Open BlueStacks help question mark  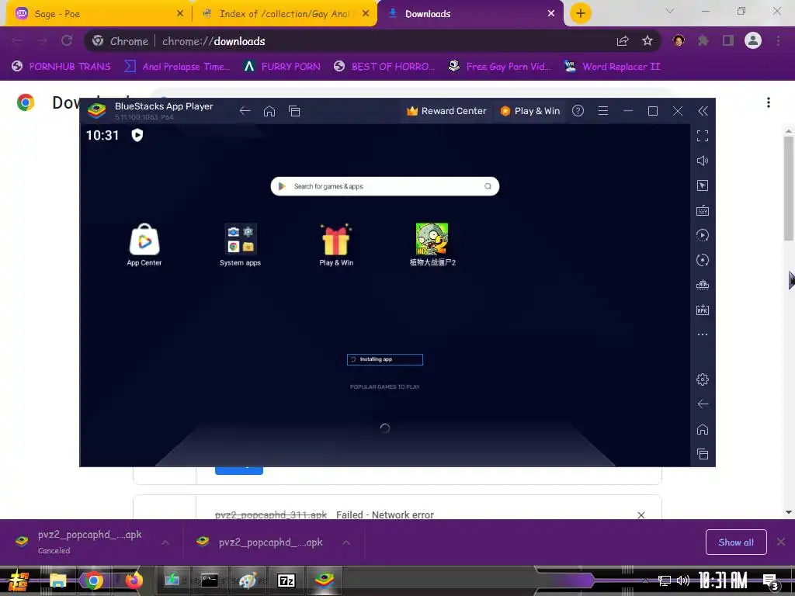tap(578, 111)
